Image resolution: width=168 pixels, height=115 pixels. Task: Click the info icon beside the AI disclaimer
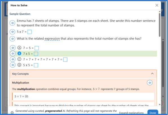12,113
